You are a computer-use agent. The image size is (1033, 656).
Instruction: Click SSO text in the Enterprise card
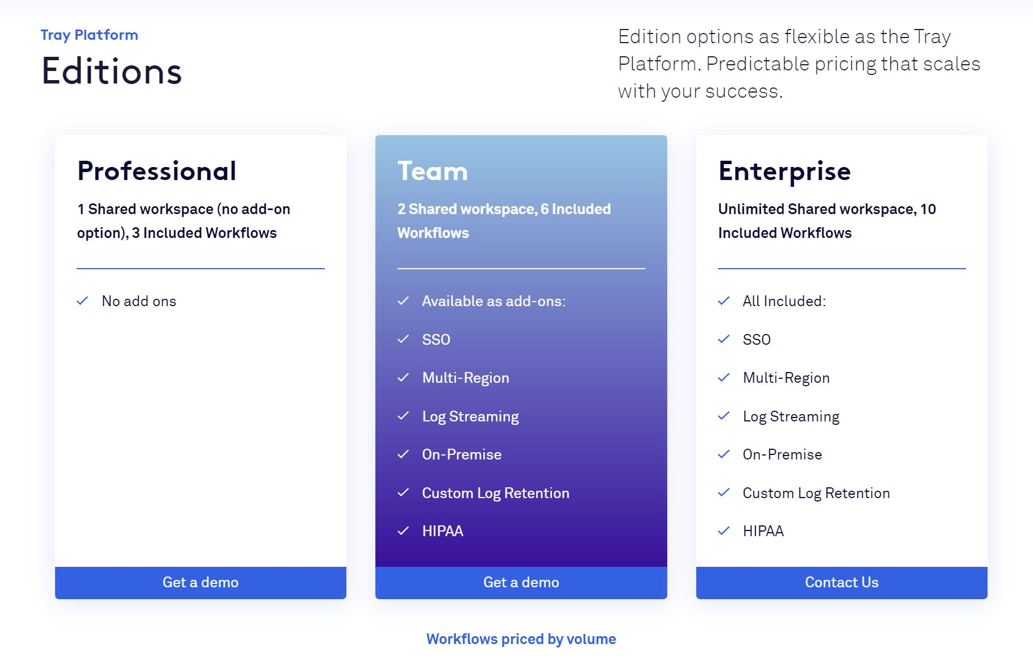pos(757,340)
